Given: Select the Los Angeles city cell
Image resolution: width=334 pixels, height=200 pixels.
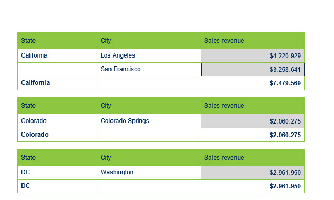Looking at the screenshot, I should pos(149,55).
